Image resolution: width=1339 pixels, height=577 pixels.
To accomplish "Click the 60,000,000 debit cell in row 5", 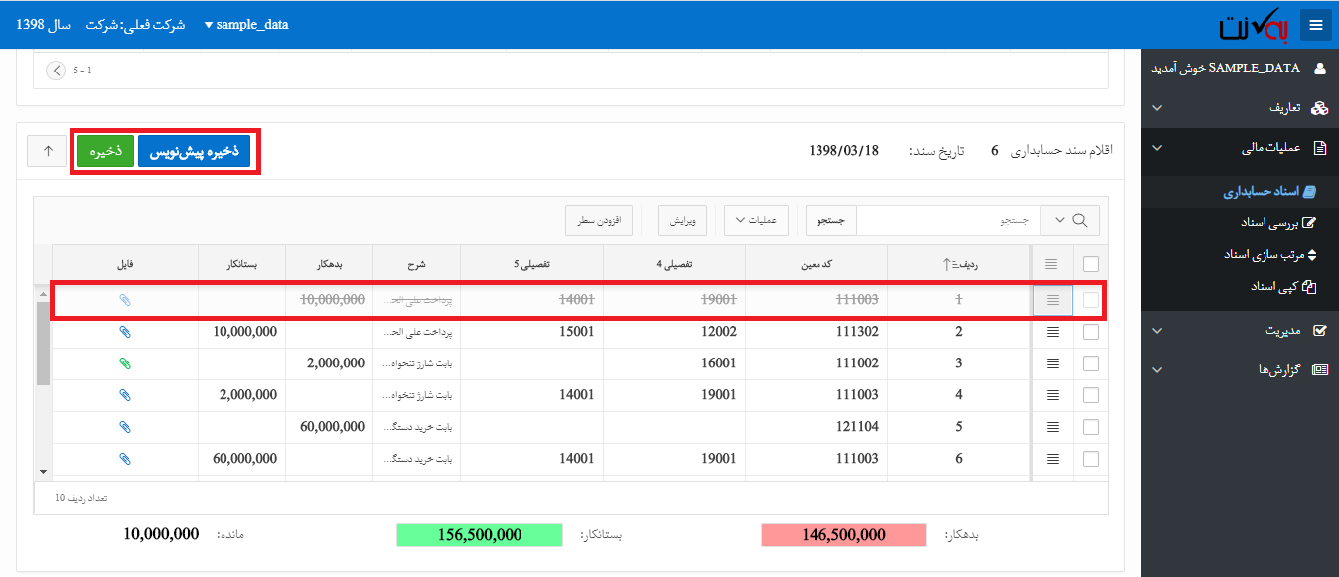I will [329, 427].
